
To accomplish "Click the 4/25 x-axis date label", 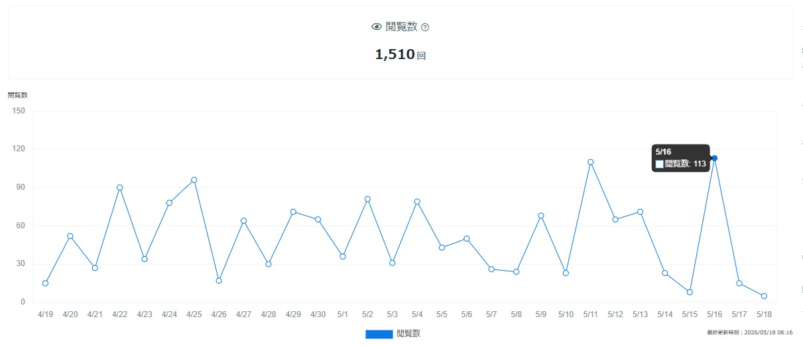I will click(x=194, y=314).
